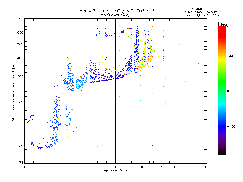Click the x-axis tick label '2'
Viewport: 243px width, 182px height.
pyautogui.click(x=70, y=167)
